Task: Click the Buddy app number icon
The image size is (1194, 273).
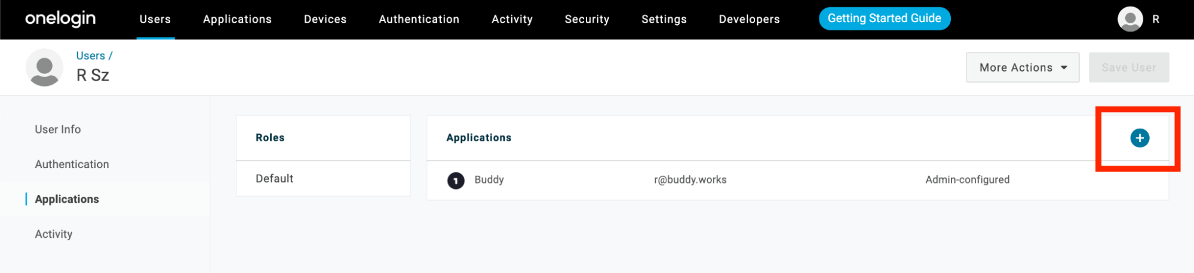Action: (456, 180)
